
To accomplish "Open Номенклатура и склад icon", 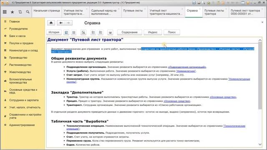I will click(5, 50).
